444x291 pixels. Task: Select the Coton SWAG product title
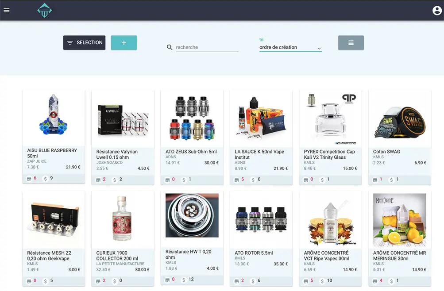(386, 152)
